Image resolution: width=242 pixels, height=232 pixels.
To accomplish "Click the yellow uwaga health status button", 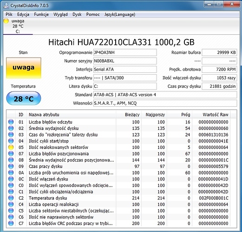I will [x=24, y=68].
